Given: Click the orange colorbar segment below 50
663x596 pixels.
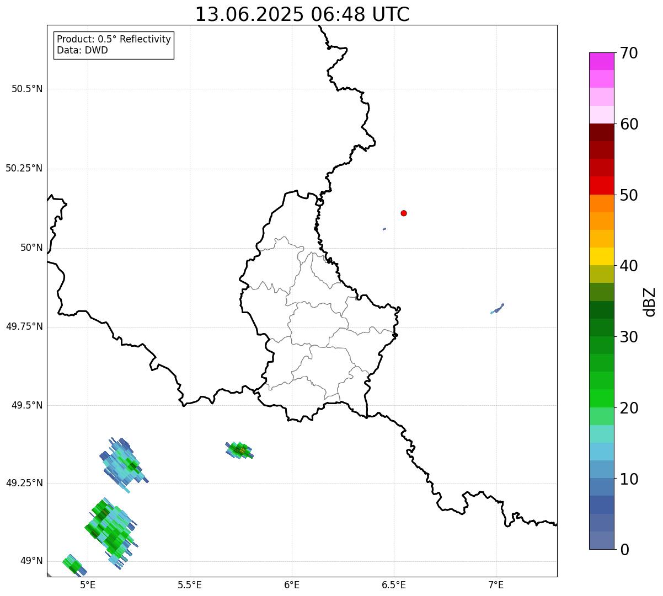Looking at the screenshot, I should 601,203.
